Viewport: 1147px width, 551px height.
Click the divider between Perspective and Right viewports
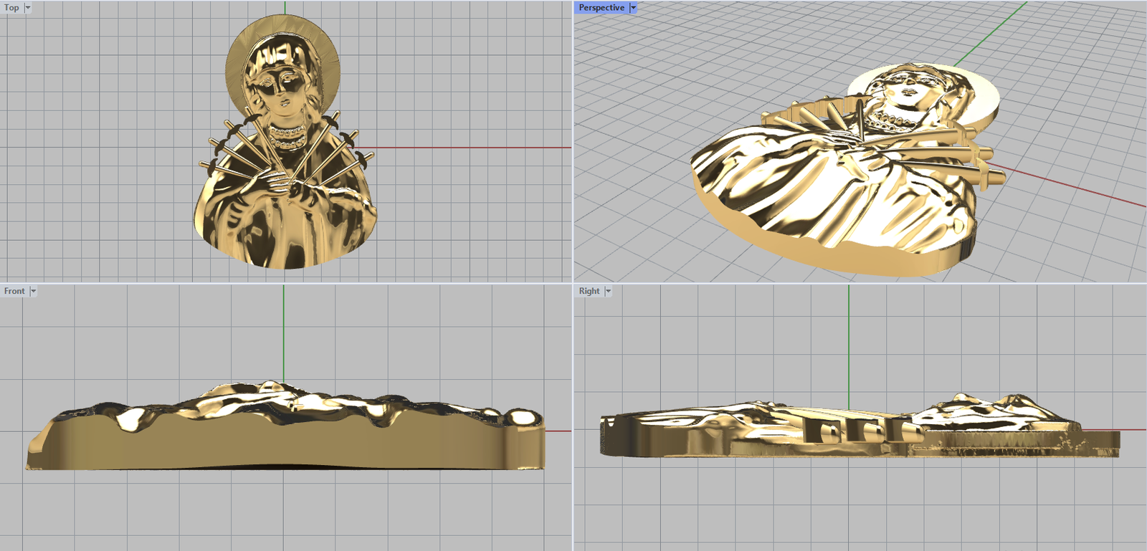click(860, 283)
